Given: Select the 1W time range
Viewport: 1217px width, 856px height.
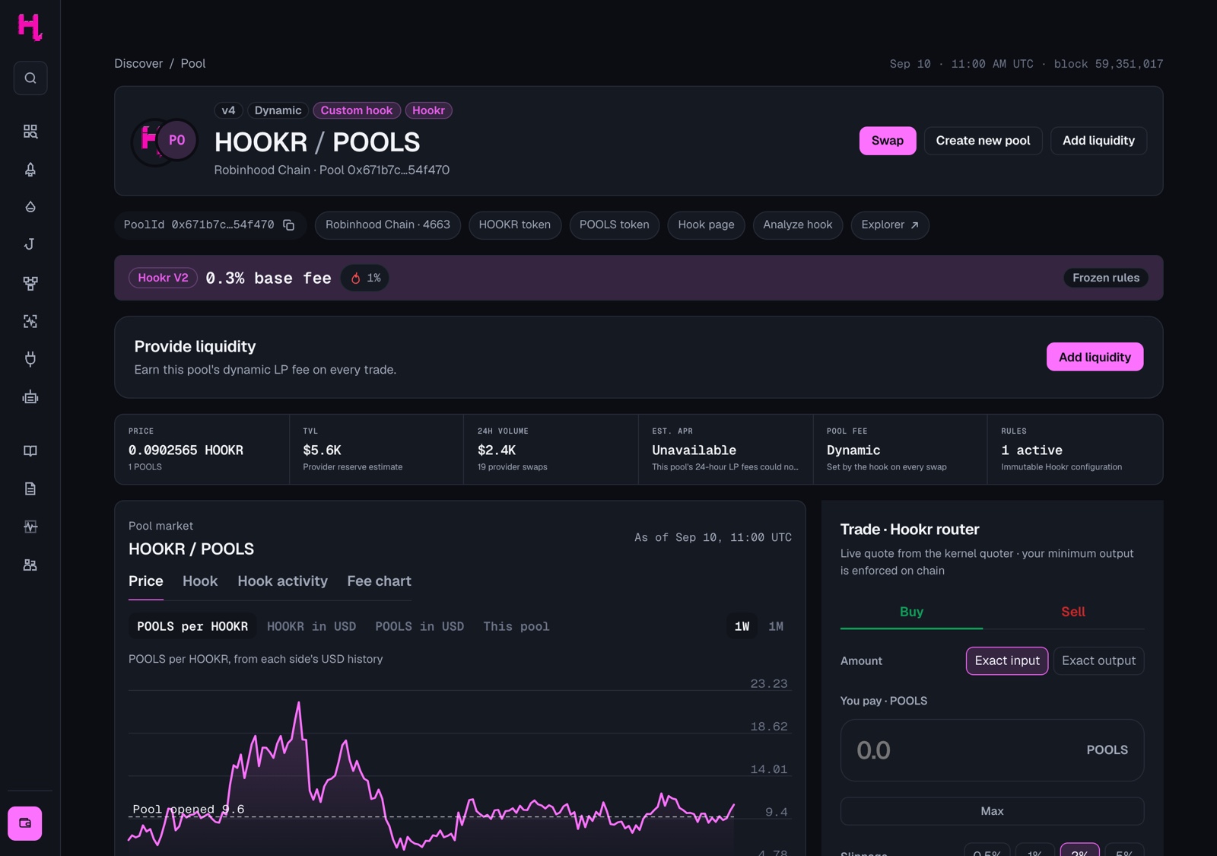Looking at the screenshot, I should (x=742, y=626).
